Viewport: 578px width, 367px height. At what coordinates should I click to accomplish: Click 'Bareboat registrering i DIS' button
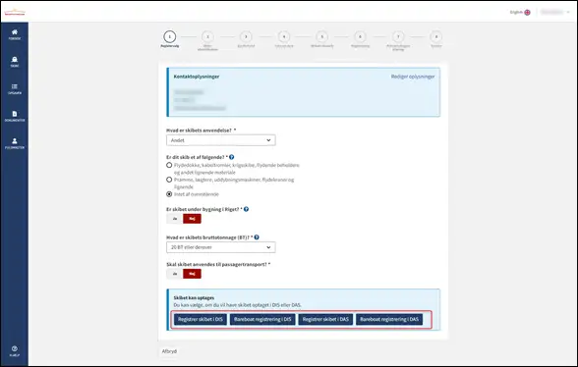(262, 319)
